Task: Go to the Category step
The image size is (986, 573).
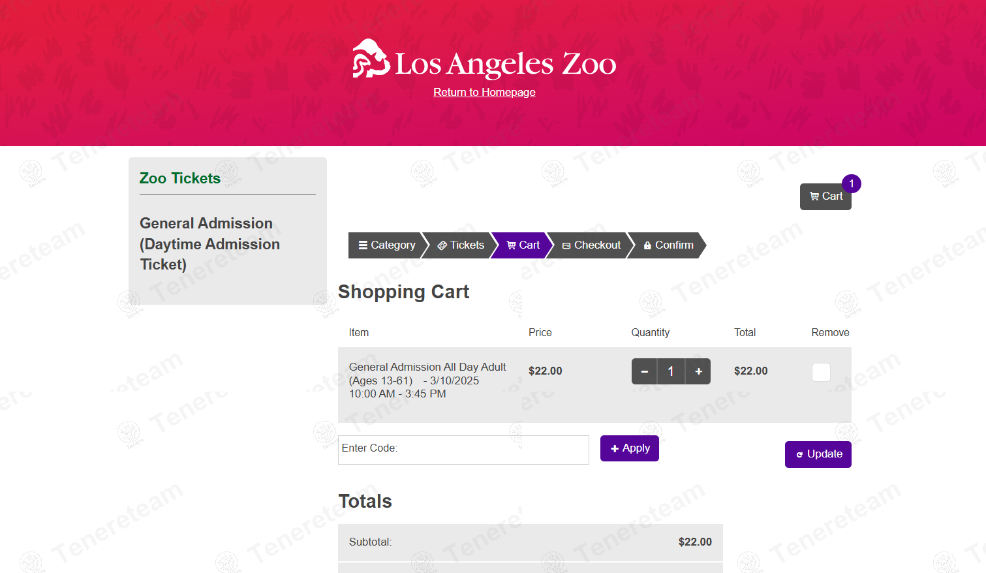Action: point(386,245)
